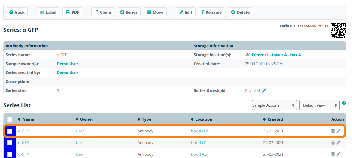
Task: Select the checkbox for sample at box 4 H.2
Action: click(10, 131)
